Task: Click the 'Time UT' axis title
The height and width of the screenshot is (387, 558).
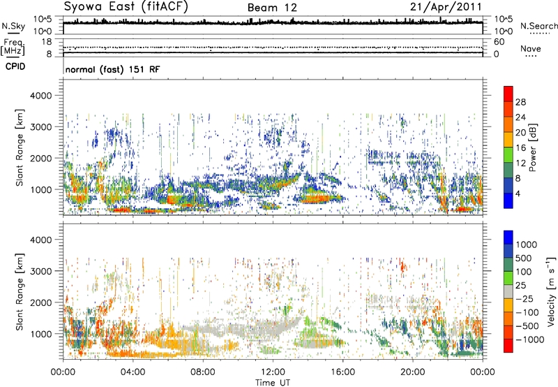Action: (x=273, y=383)
